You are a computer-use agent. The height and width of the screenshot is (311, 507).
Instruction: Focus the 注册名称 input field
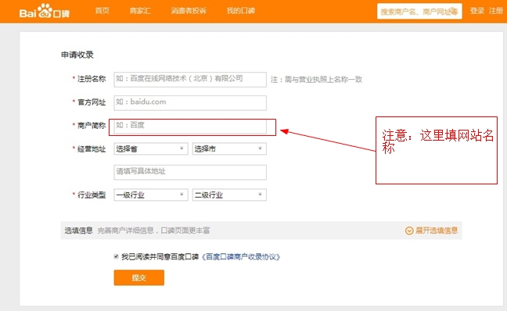190,80
